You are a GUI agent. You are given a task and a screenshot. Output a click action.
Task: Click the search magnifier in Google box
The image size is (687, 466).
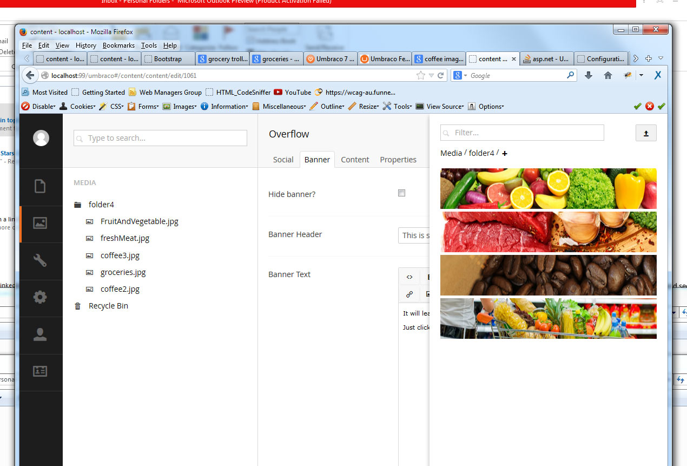(x=571, y=75)
